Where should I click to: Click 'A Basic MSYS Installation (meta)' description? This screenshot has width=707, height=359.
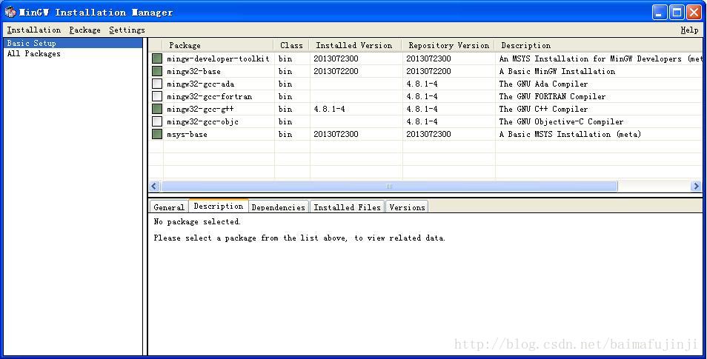570,134
